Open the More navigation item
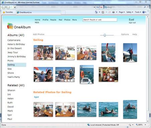This screenshot has height=128, width=151. point(74,20)
